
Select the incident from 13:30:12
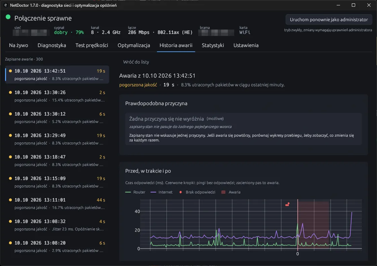(x=57, y=118)
